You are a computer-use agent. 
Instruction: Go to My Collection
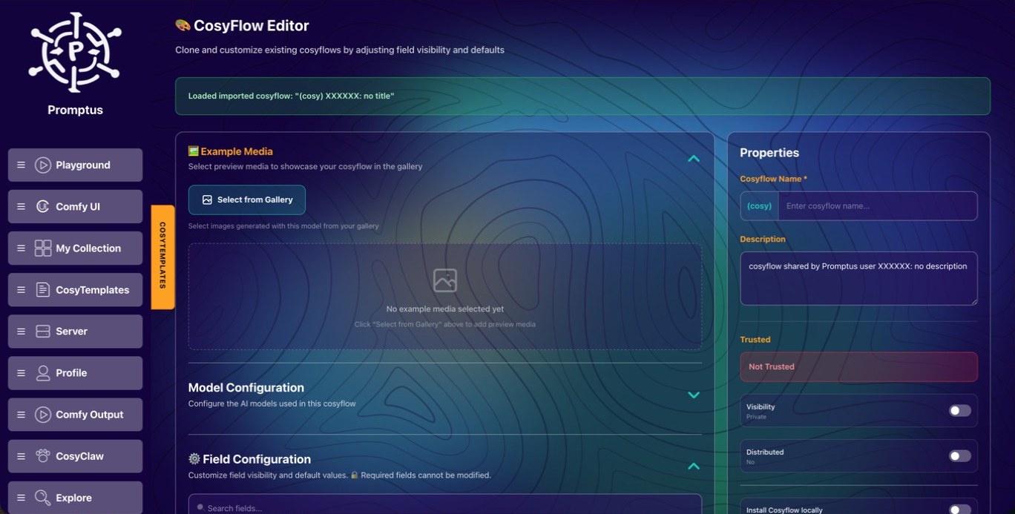pos(75,248)
